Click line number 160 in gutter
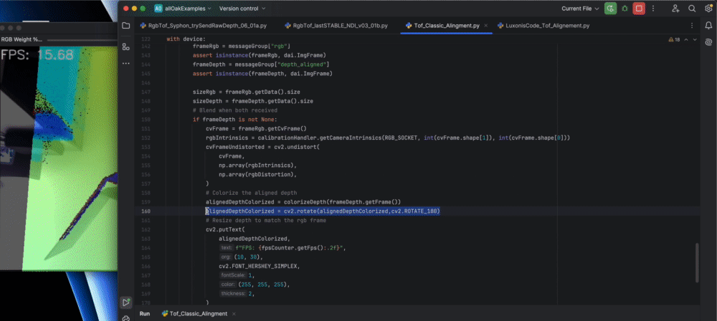Image resolution: width=717 pixels, height=321 pixels. 146,211
